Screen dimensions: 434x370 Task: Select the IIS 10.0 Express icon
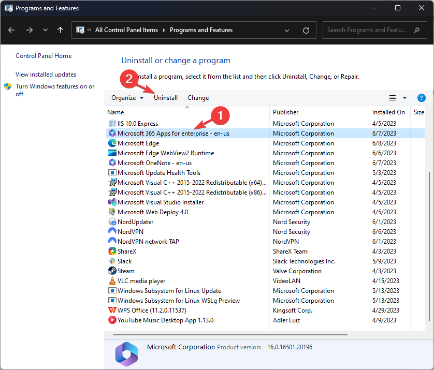[112, 123]
